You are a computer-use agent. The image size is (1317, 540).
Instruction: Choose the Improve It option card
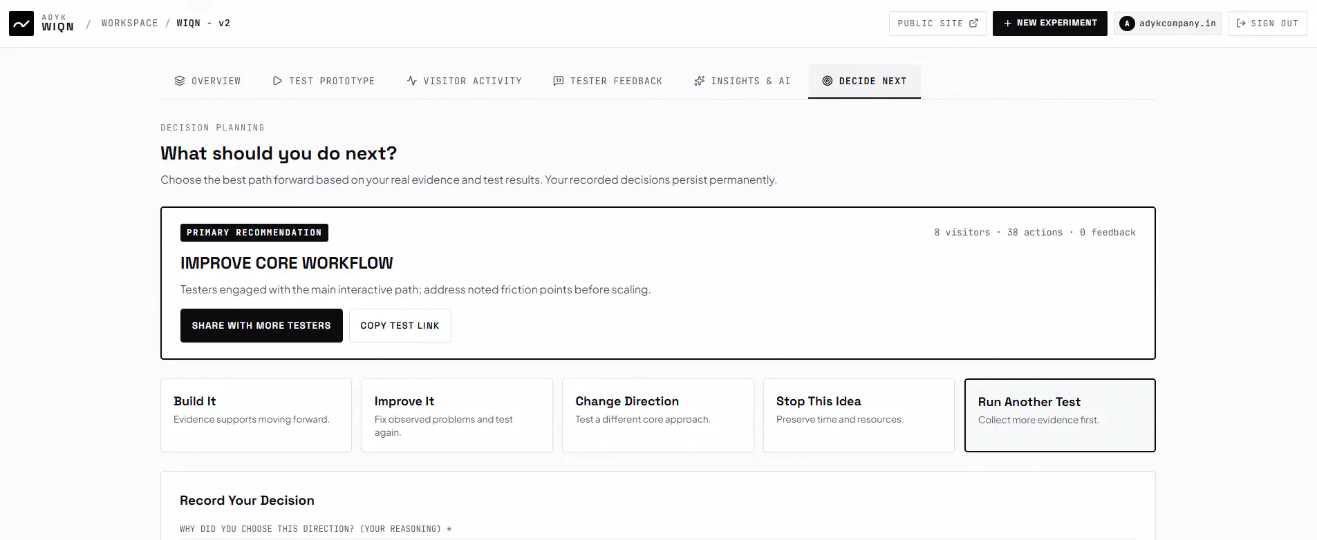click(457, 415)
